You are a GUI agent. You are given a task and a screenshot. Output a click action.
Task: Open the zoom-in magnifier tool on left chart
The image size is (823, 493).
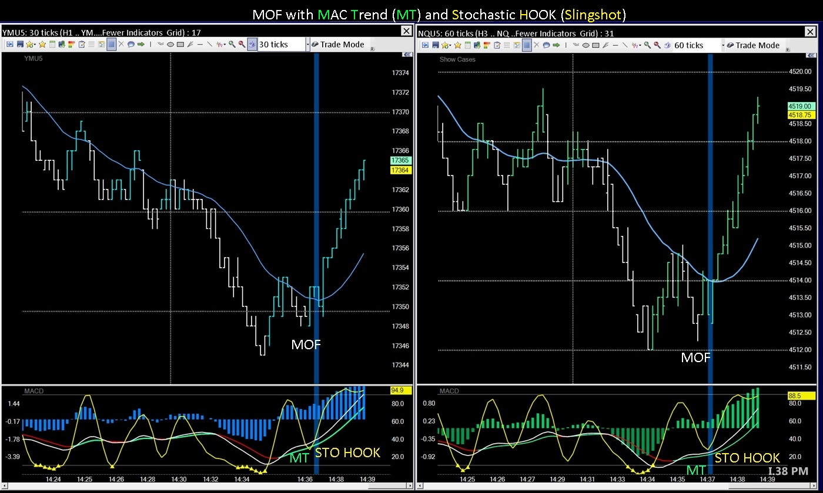coord(233,45)
